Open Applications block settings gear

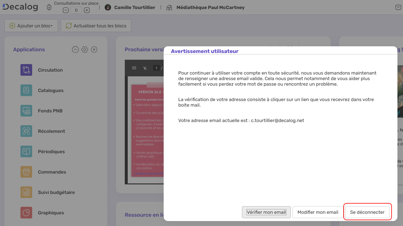click(85, 50)
